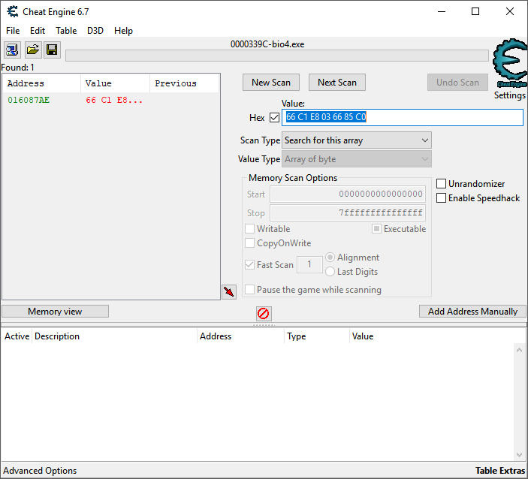The height and width of the screenshot is (479, 528).
Task: Open Memory view
Action: pyautogui.click(x=55, y=312)
